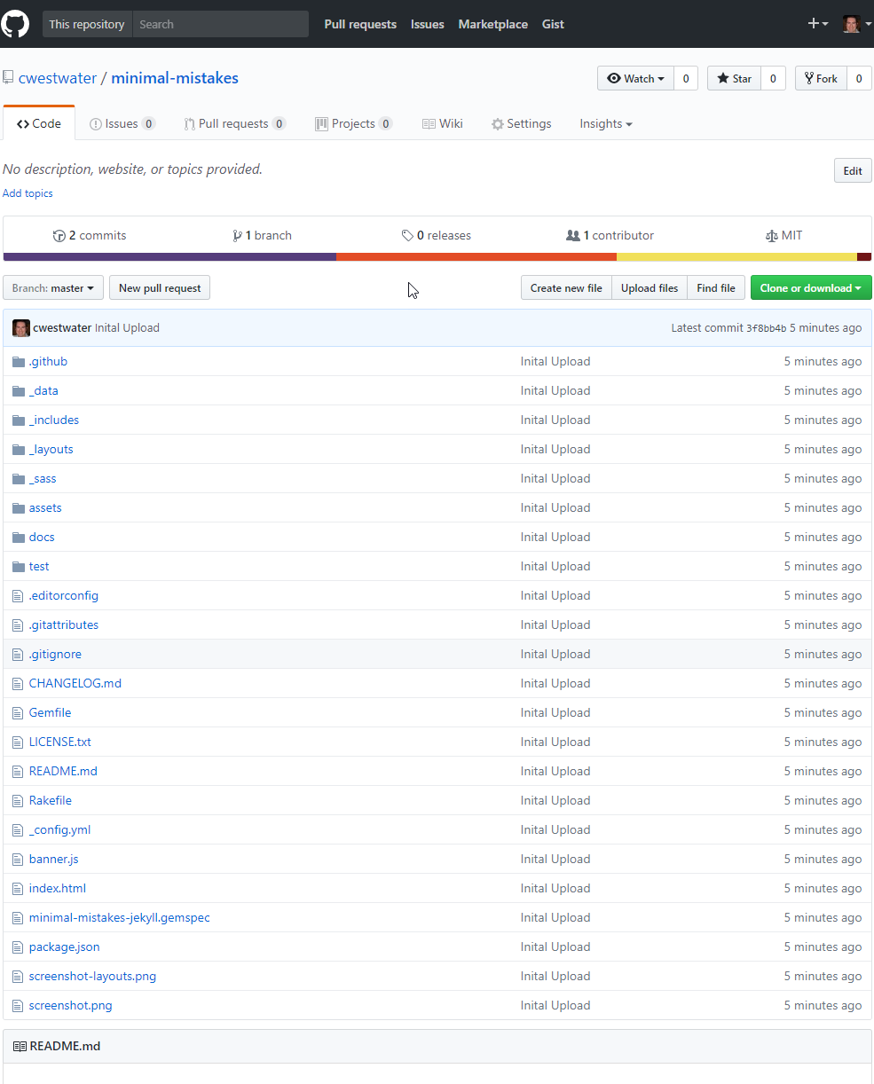Click the .github folder icon
Image resolution: width=874 pixels, height=1084 pixels.
[x=19, y=362]
